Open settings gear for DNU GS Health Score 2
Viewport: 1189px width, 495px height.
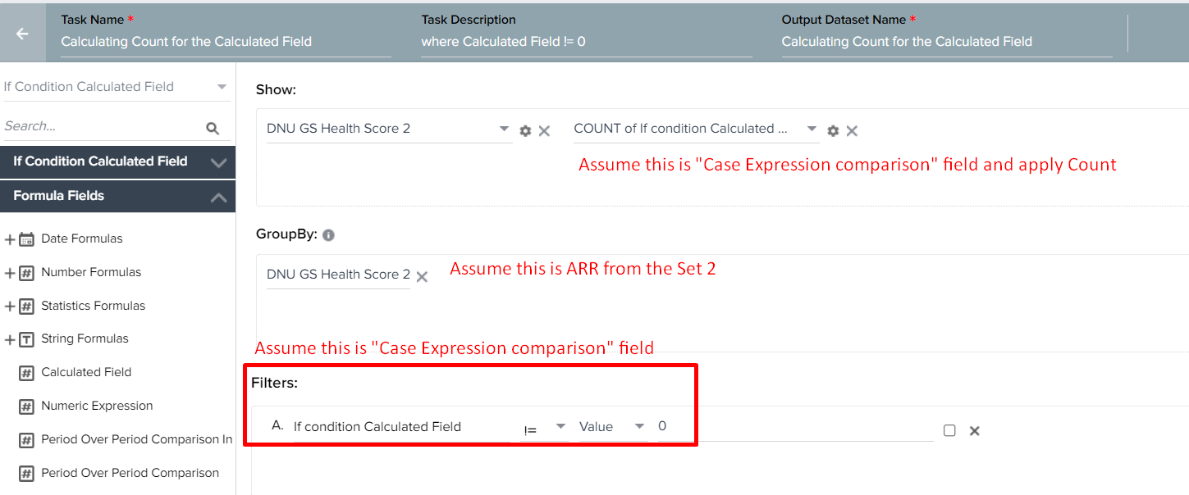coord(525,130)
